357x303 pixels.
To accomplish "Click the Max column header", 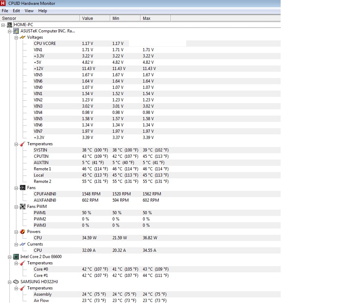I will point(155,18).
